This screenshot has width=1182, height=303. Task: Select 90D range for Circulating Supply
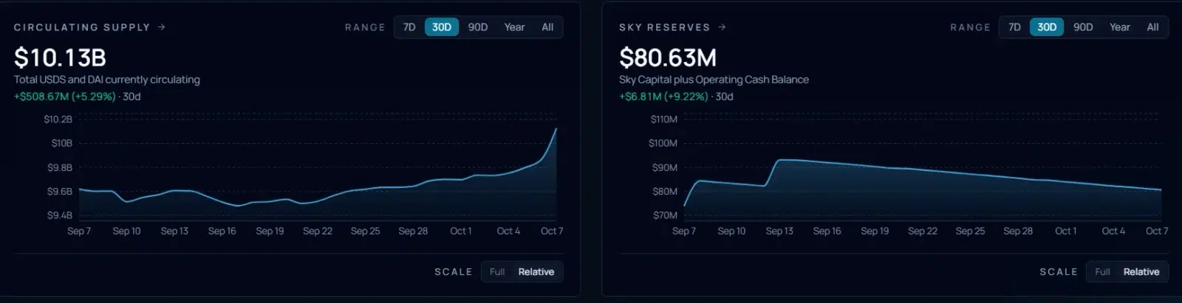click(478, 27)
